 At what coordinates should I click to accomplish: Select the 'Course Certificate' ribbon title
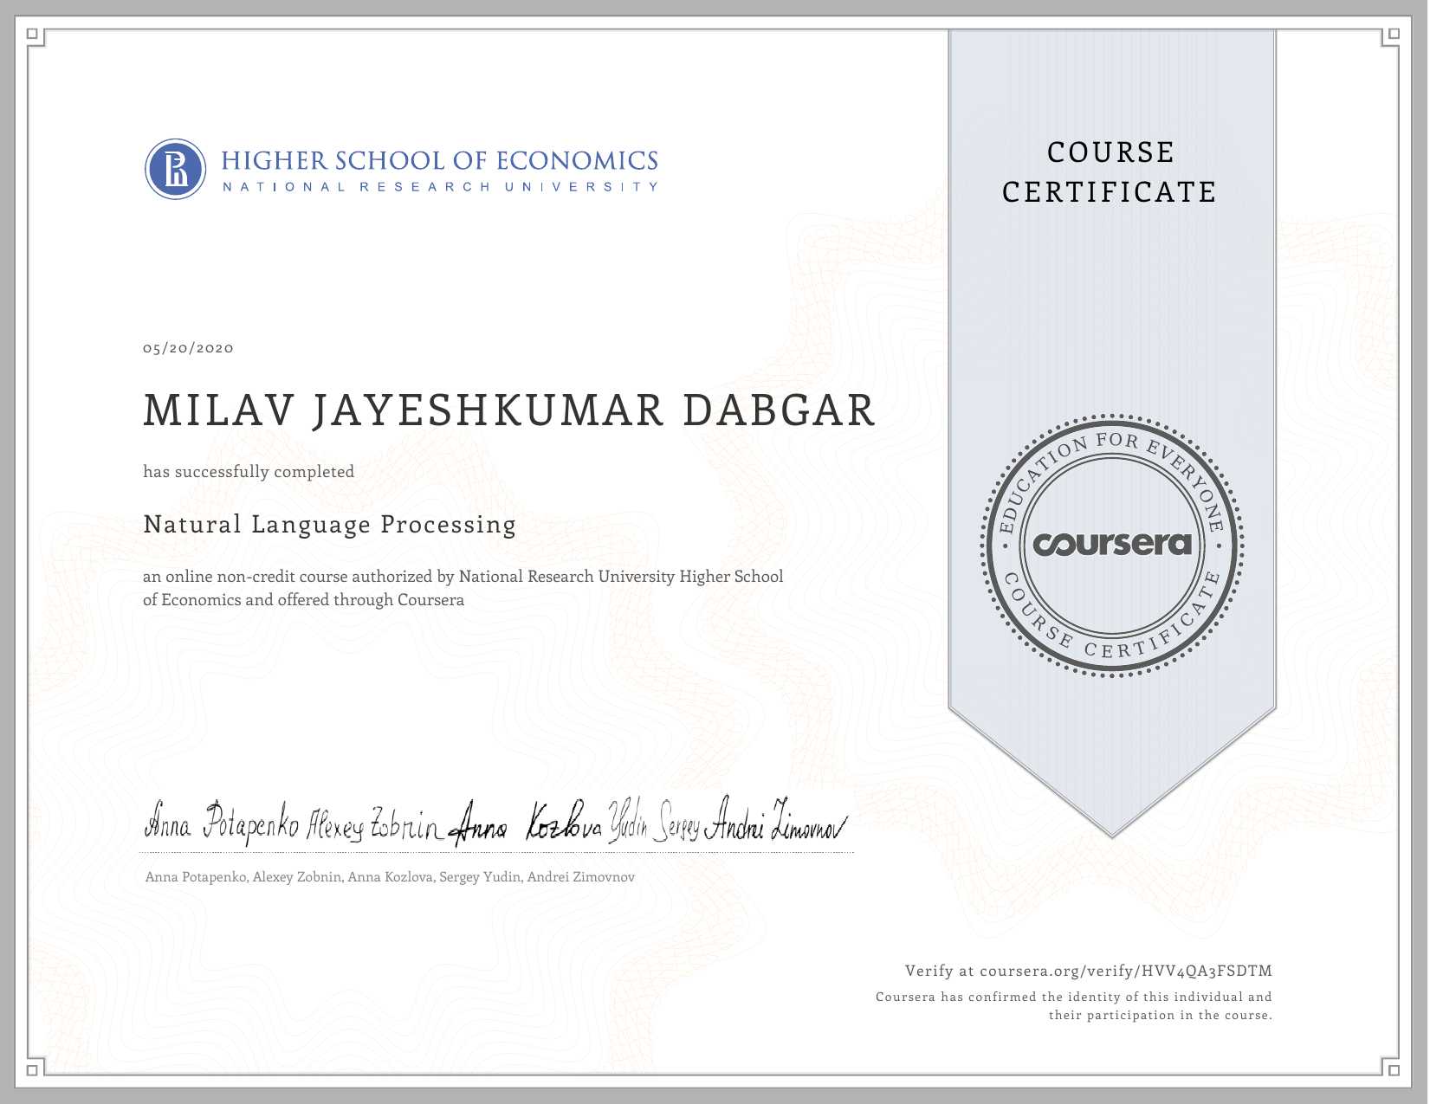[1110, 172]
